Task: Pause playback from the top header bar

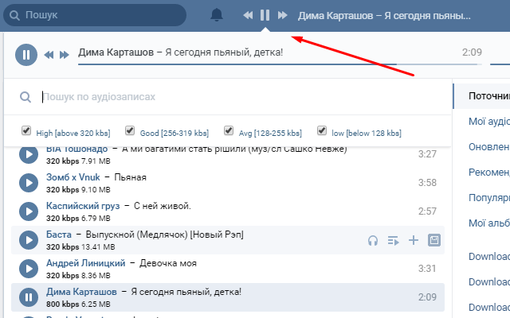Action: [x=265, y=15]
